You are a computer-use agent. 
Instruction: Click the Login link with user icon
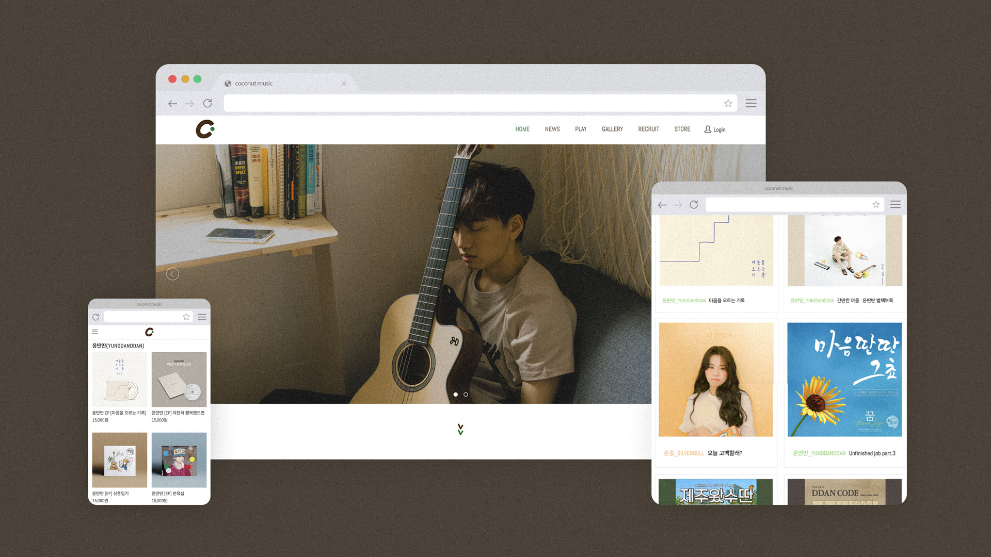coord(715,129)
